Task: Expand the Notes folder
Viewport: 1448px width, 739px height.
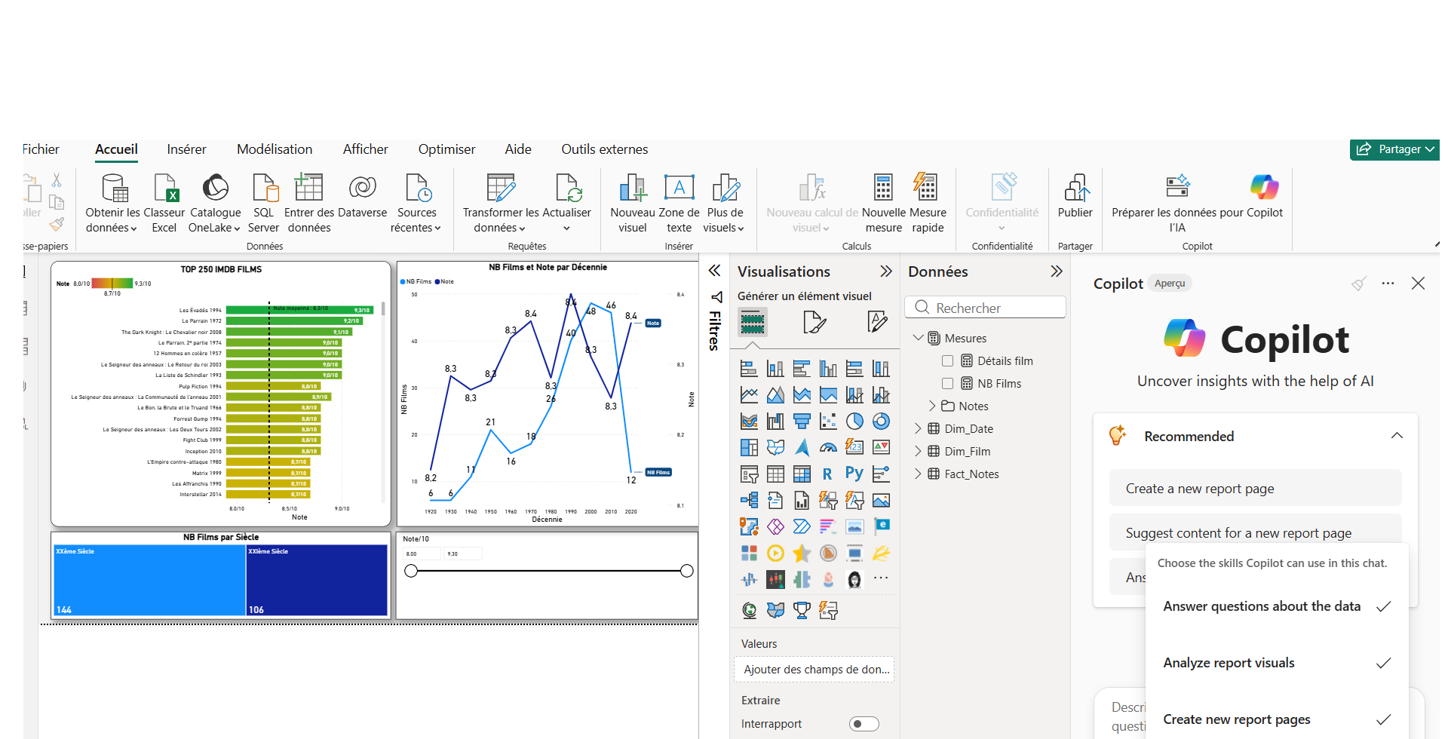Action: (933, 406)
